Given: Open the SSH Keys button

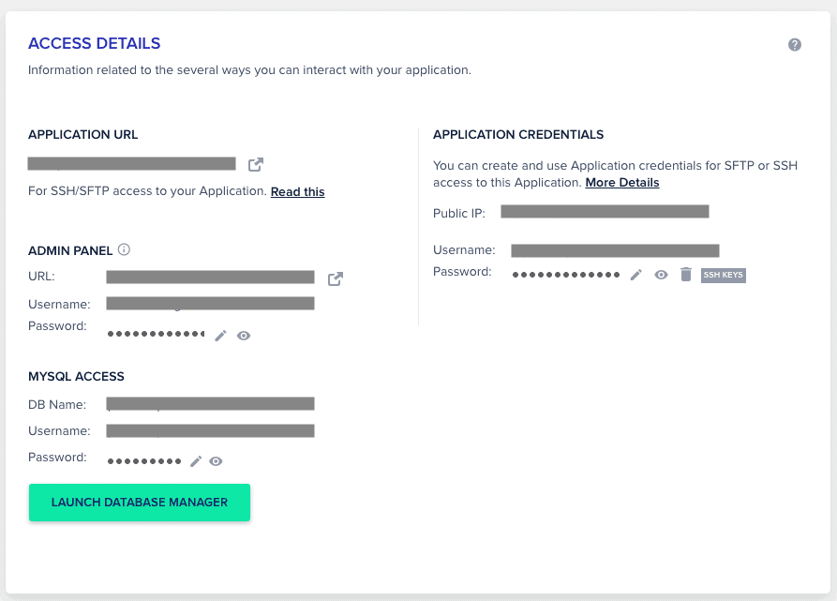Looking at the screenshot, I should (x=724, y=275).
